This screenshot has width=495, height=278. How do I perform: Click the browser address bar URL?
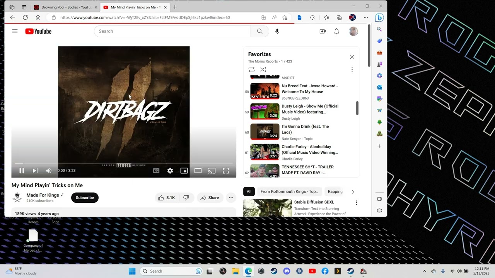145,17
